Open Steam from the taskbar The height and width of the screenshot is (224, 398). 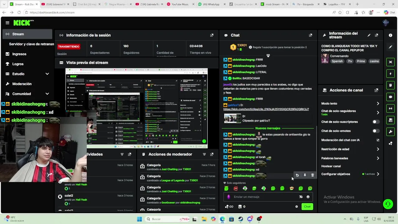click(241, 219)
